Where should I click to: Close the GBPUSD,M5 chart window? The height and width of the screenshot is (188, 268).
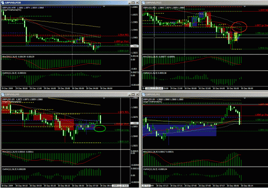click(137, 94)
